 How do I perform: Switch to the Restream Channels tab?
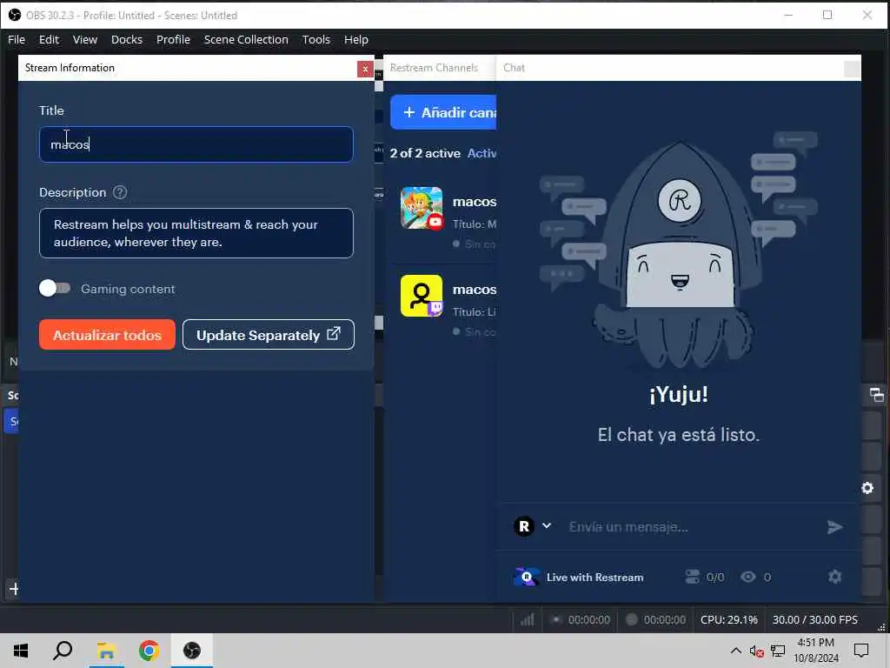coord(434,68)
